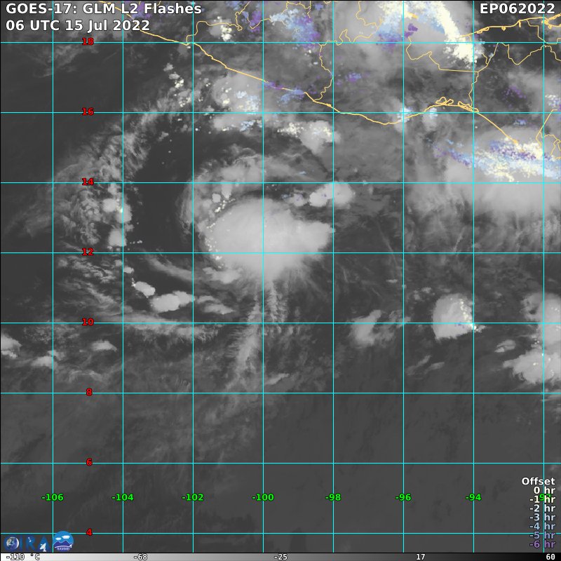Click the longitude label "-98"

pyautogui.click(x=333, y=497)
